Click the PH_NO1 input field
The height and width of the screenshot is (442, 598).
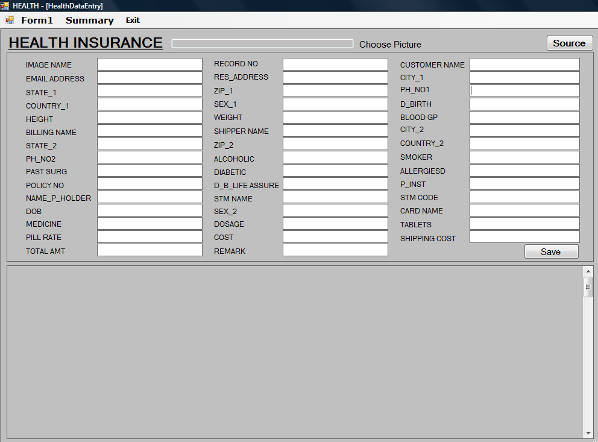pos(524,91)
